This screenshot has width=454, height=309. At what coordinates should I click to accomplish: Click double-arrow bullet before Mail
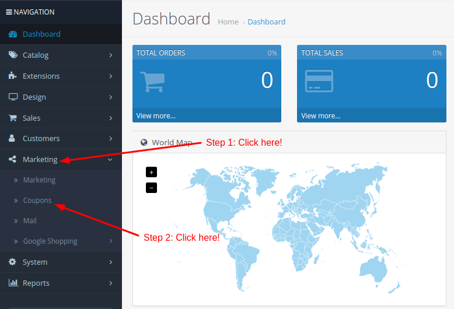16,221
